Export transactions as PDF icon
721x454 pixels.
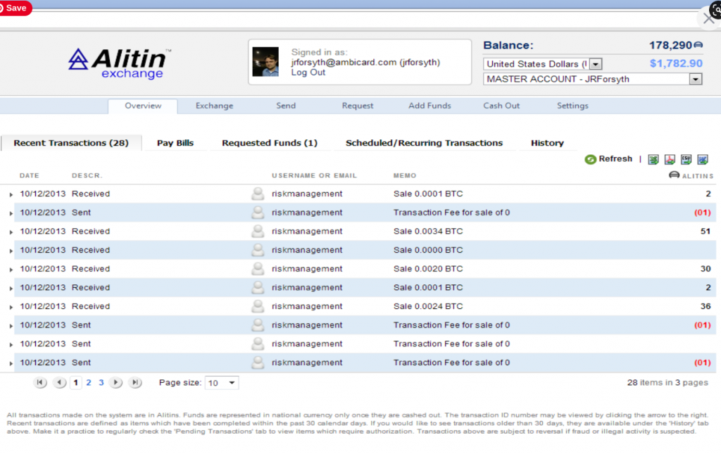(x=670, y=160)
